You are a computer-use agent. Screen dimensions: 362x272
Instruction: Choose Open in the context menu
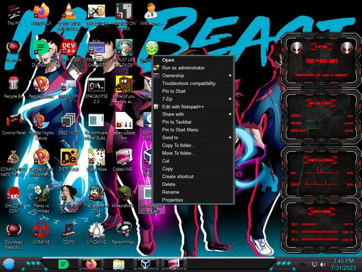click(x=193, y=60)
